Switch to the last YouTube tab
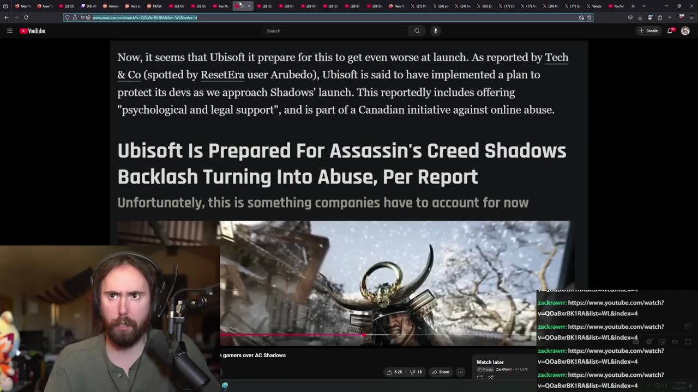The height and width of the screenshot is (392, 698). [616, 6]
